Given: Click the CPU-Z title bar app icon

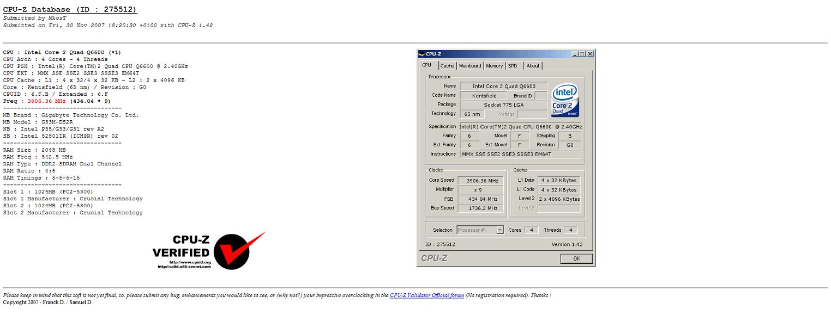Looking at the screenshot, I should [x=421, y=54].
